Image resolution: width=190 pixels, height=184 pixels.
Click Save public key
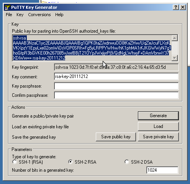(x=116, y=137)
